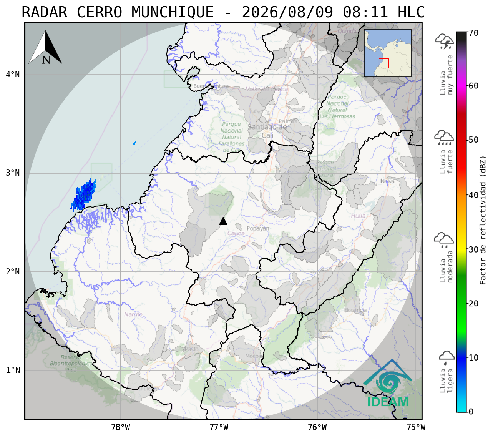Viewport: 503px width, 437px height.
Task: Click the 70 dBZ top of the color scale
Action: 461,33
